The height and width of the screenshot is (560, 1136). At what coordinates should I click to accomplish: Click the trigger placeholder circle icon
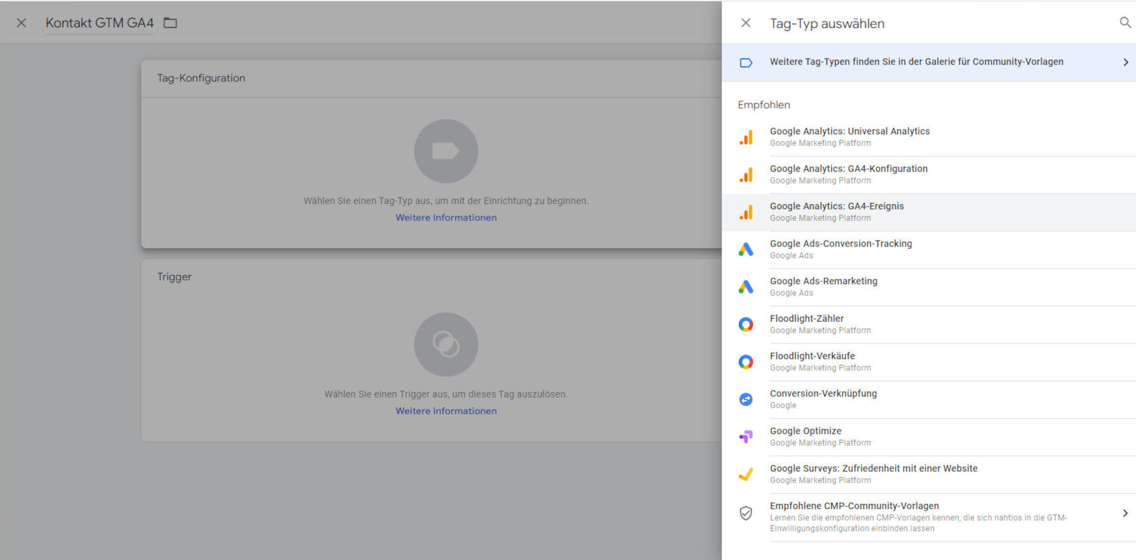[x=446, y=344]
